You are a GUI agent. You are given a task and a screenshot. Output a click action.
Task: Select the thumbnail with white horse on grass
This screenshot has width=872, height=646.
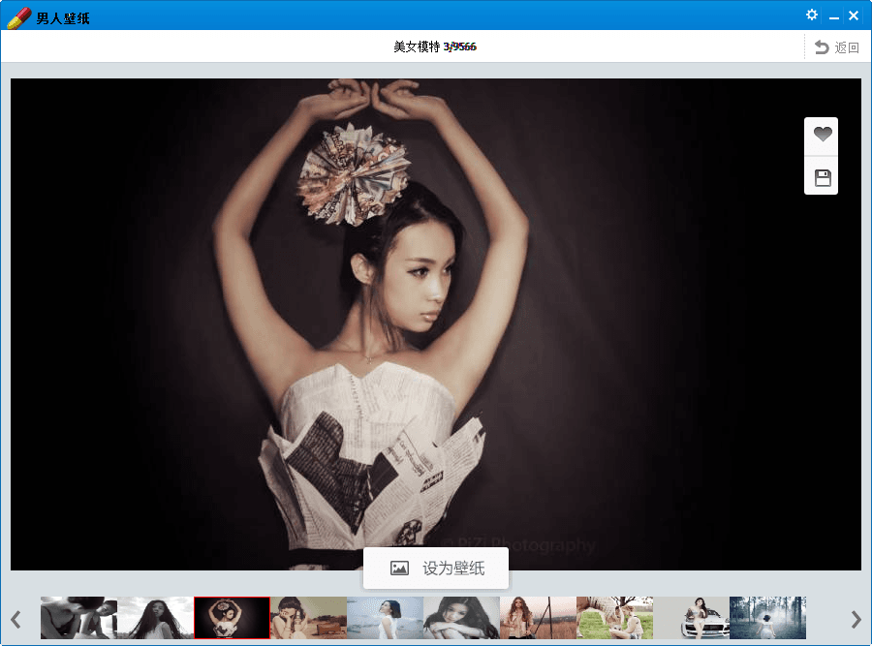click(614, 618)
